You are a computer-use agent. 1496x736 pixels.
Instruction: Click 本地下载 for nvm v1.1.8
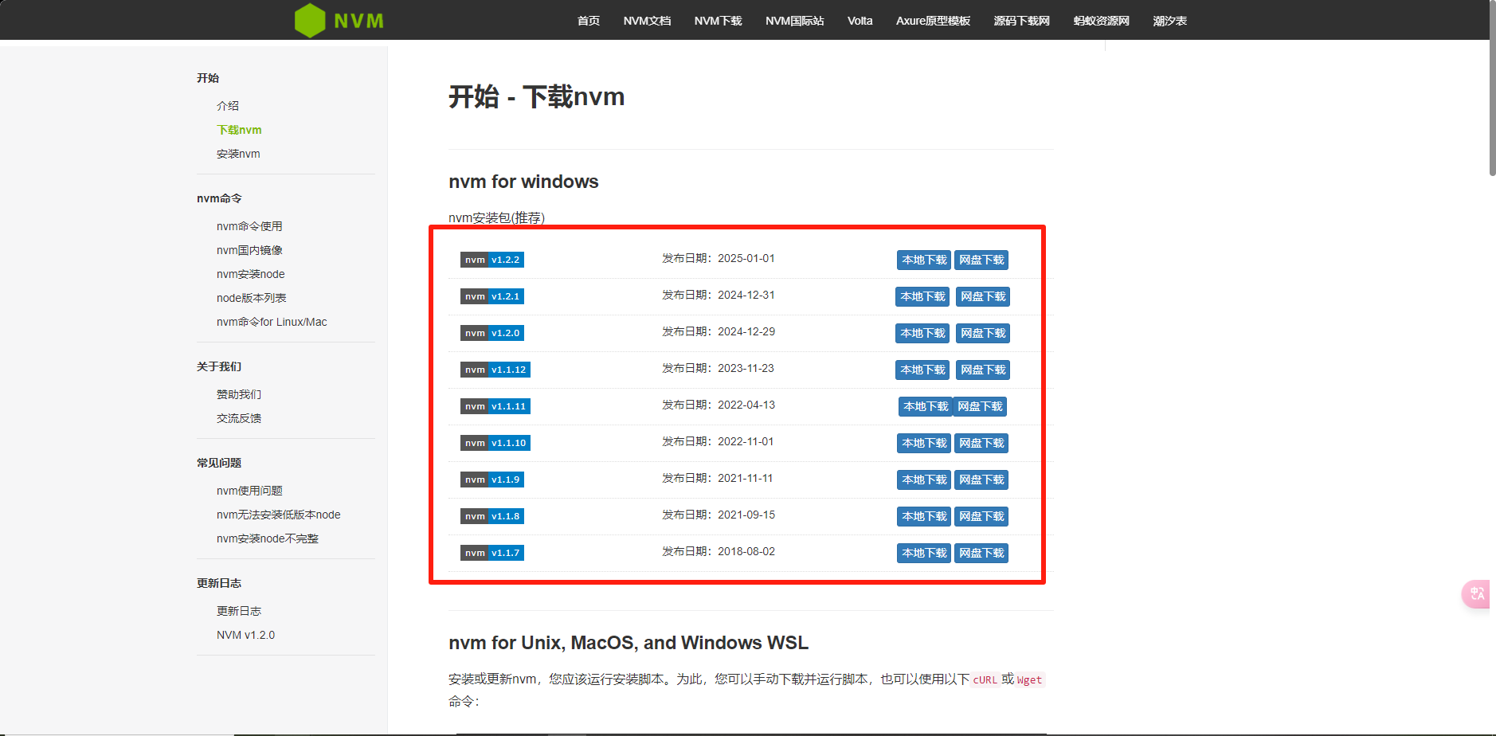point(924,516)
